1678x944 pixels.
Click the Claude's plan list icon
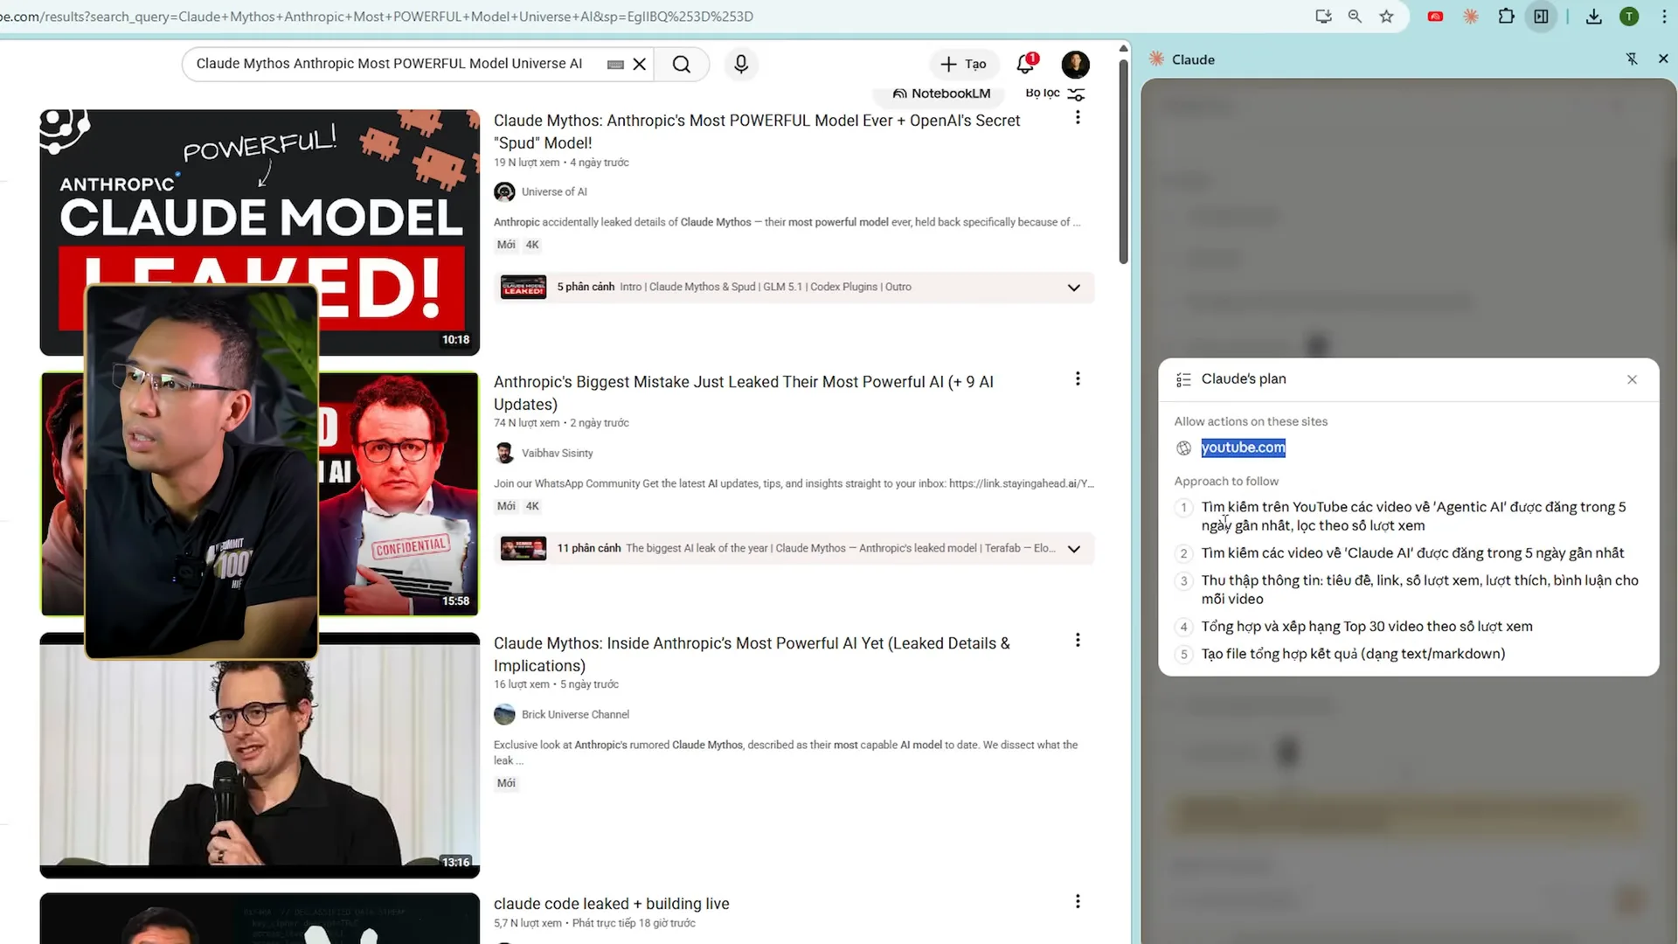(x=1183, y=379)
